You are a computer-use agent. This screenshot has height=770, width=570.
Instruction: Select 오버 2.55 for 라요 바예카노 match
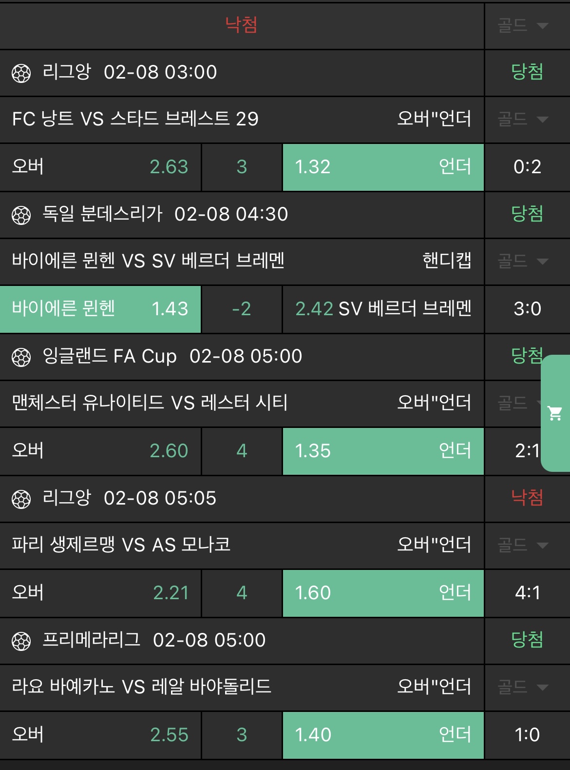[100, 735]
